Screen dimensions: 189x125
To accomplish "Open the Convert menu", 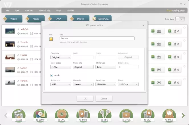I will [29, 11].
